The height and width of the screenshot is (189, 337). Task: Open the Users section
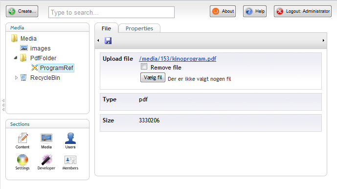click(70, 141)
